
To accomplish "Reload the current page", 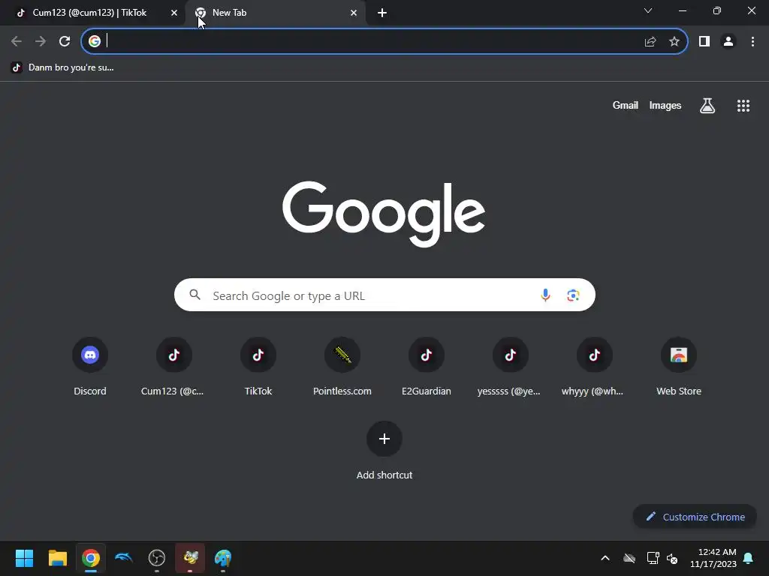I will coord(65,42).
